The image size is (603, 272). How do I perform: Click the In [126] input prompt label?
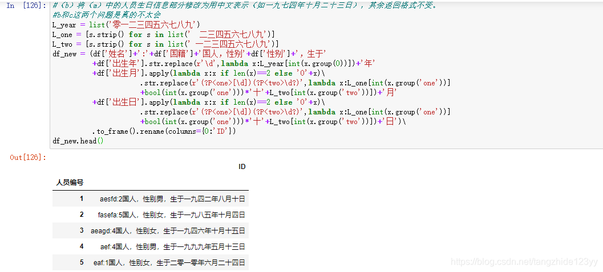[27, 6]
